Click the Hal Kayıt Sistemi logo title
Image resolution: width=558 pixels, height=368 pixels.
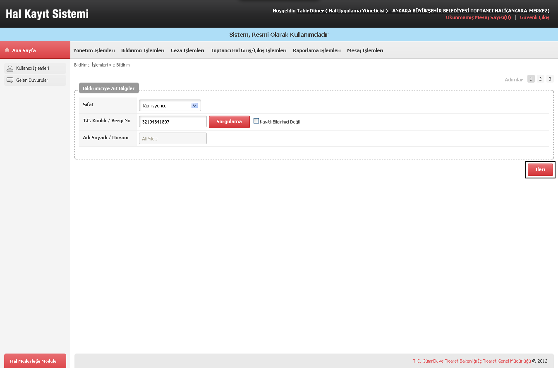coord(47,14)
